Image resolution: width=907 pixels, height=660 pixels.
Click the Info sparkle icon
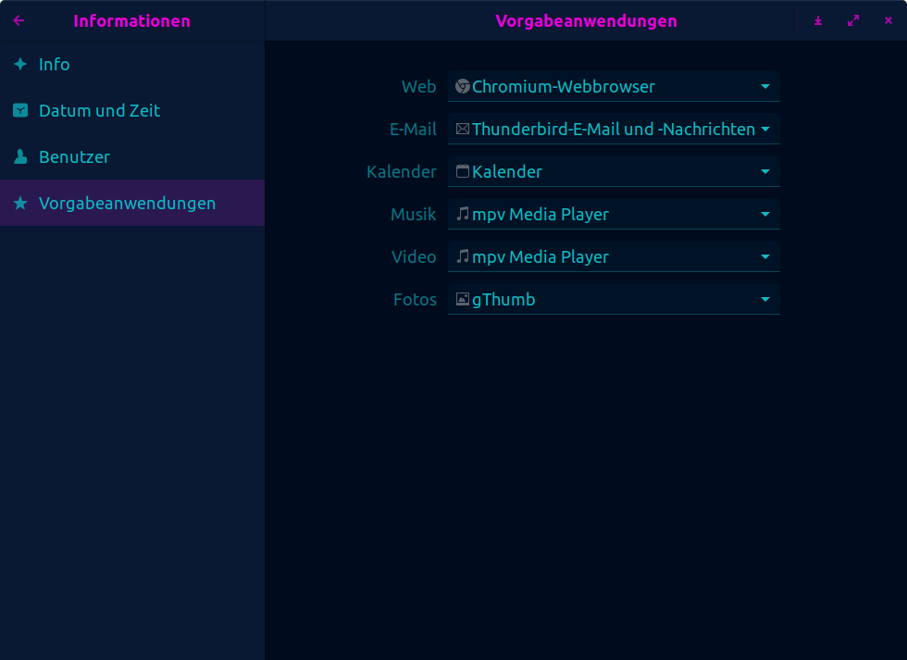coord(20,64)
